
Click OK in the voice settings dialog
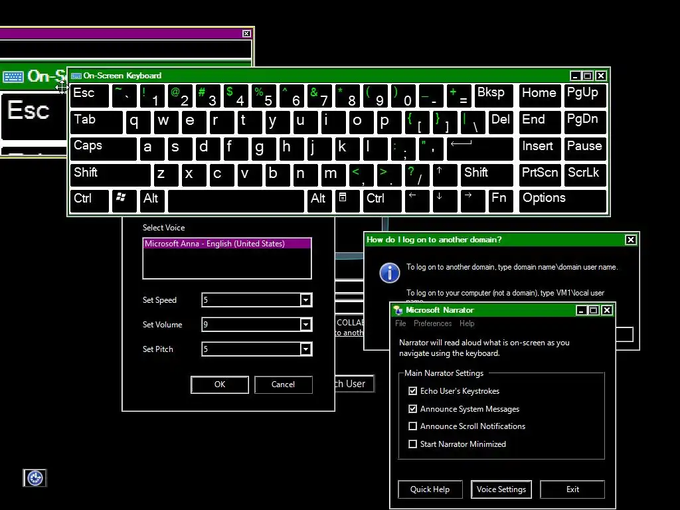pyautogui.click(x=220, y=384)
